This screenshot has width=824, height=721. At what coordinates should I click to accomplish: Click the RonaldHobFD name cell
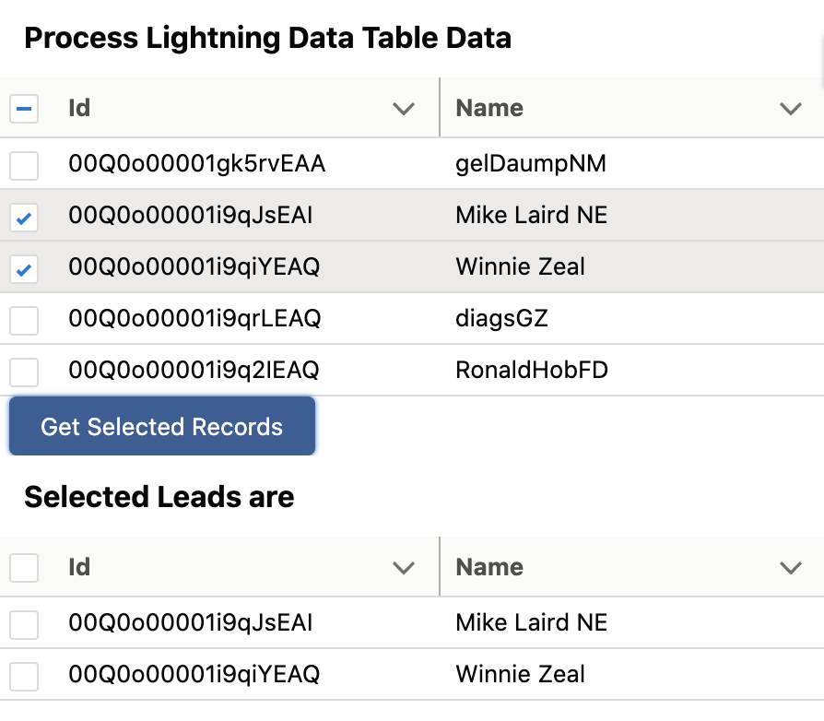(x=530, y=371)
